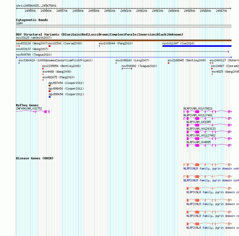Click the blue square under dgv899n54 (Cooper2011)
Viewport: 239px width, 236px height.
(x=50, y=97)
